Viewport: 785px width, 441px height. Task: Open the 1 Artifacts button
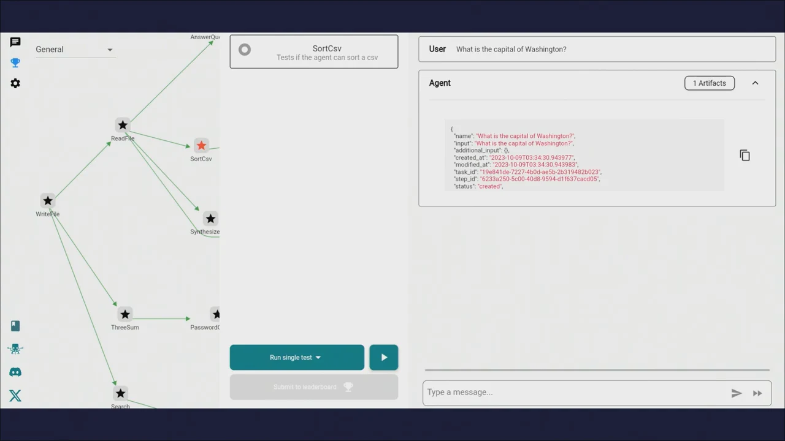[x=710, y=83]
